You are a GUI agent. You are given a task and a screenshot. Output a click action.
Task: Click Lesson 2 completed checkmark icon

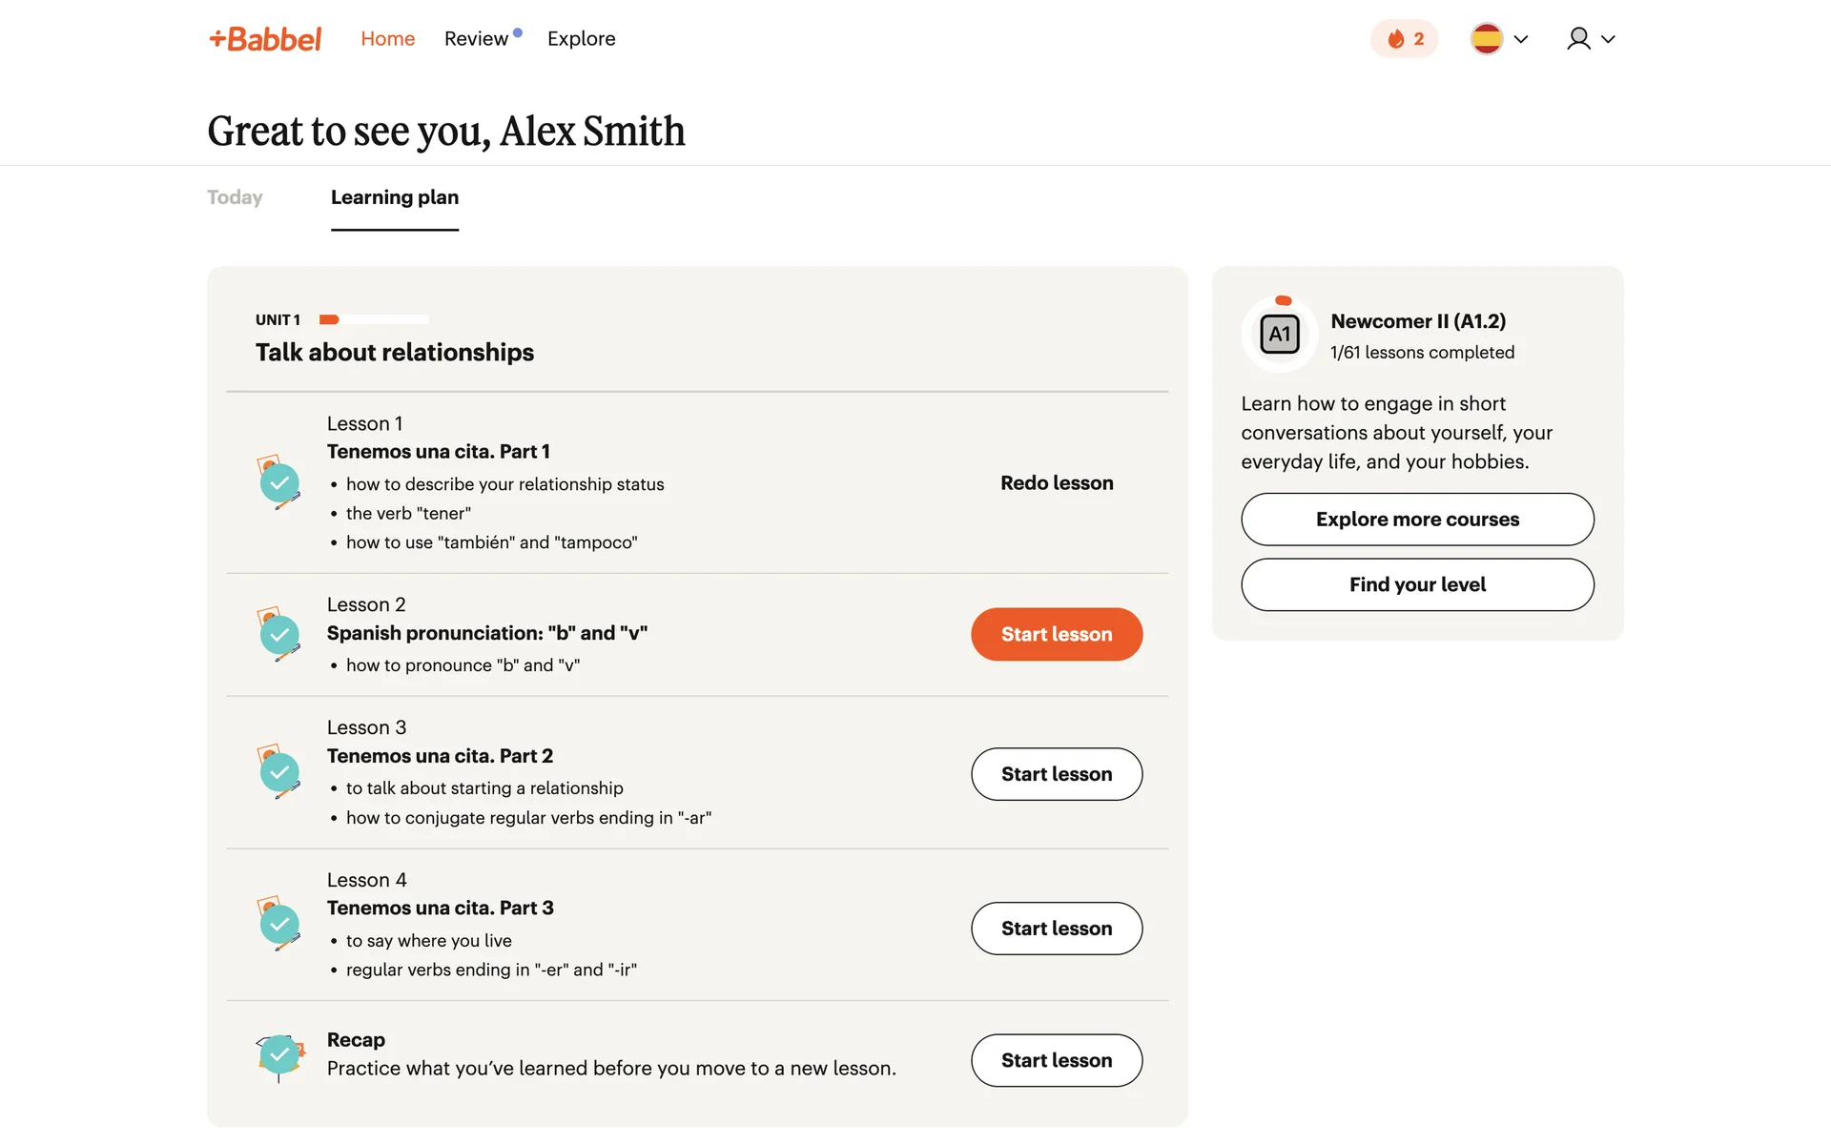[279, 634]
